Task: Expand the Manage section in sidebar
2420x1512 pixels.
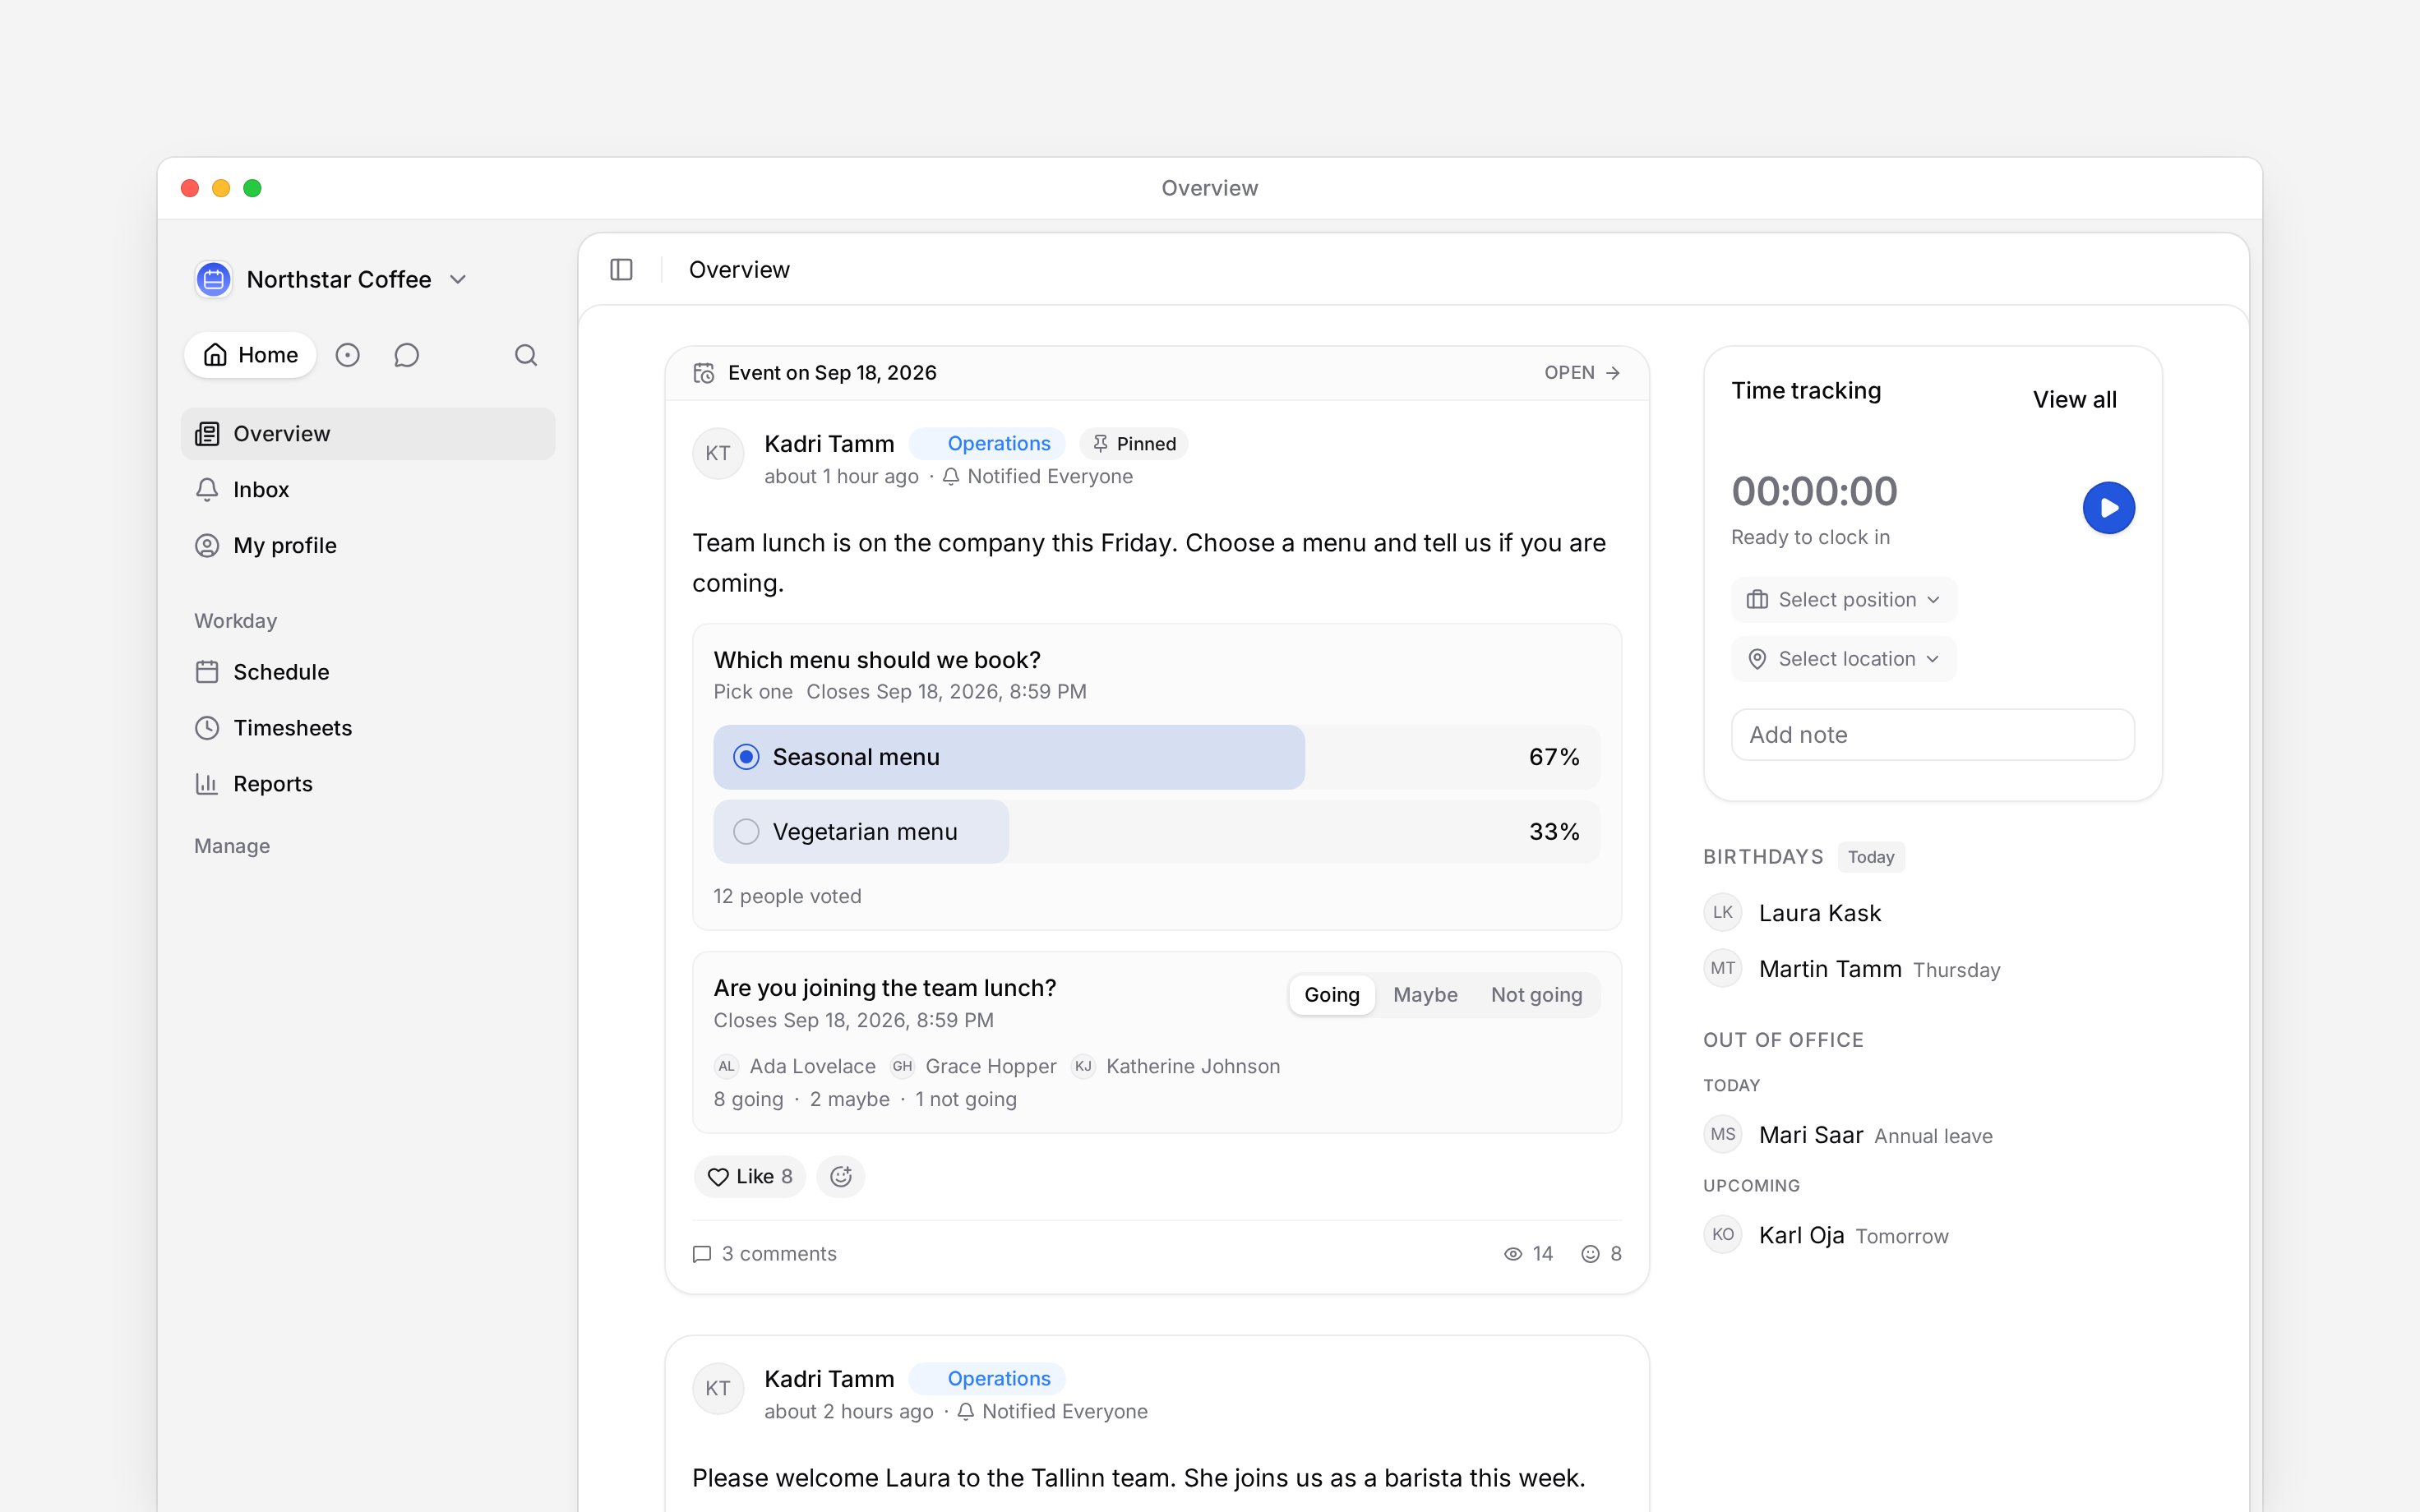Action: 232,846
